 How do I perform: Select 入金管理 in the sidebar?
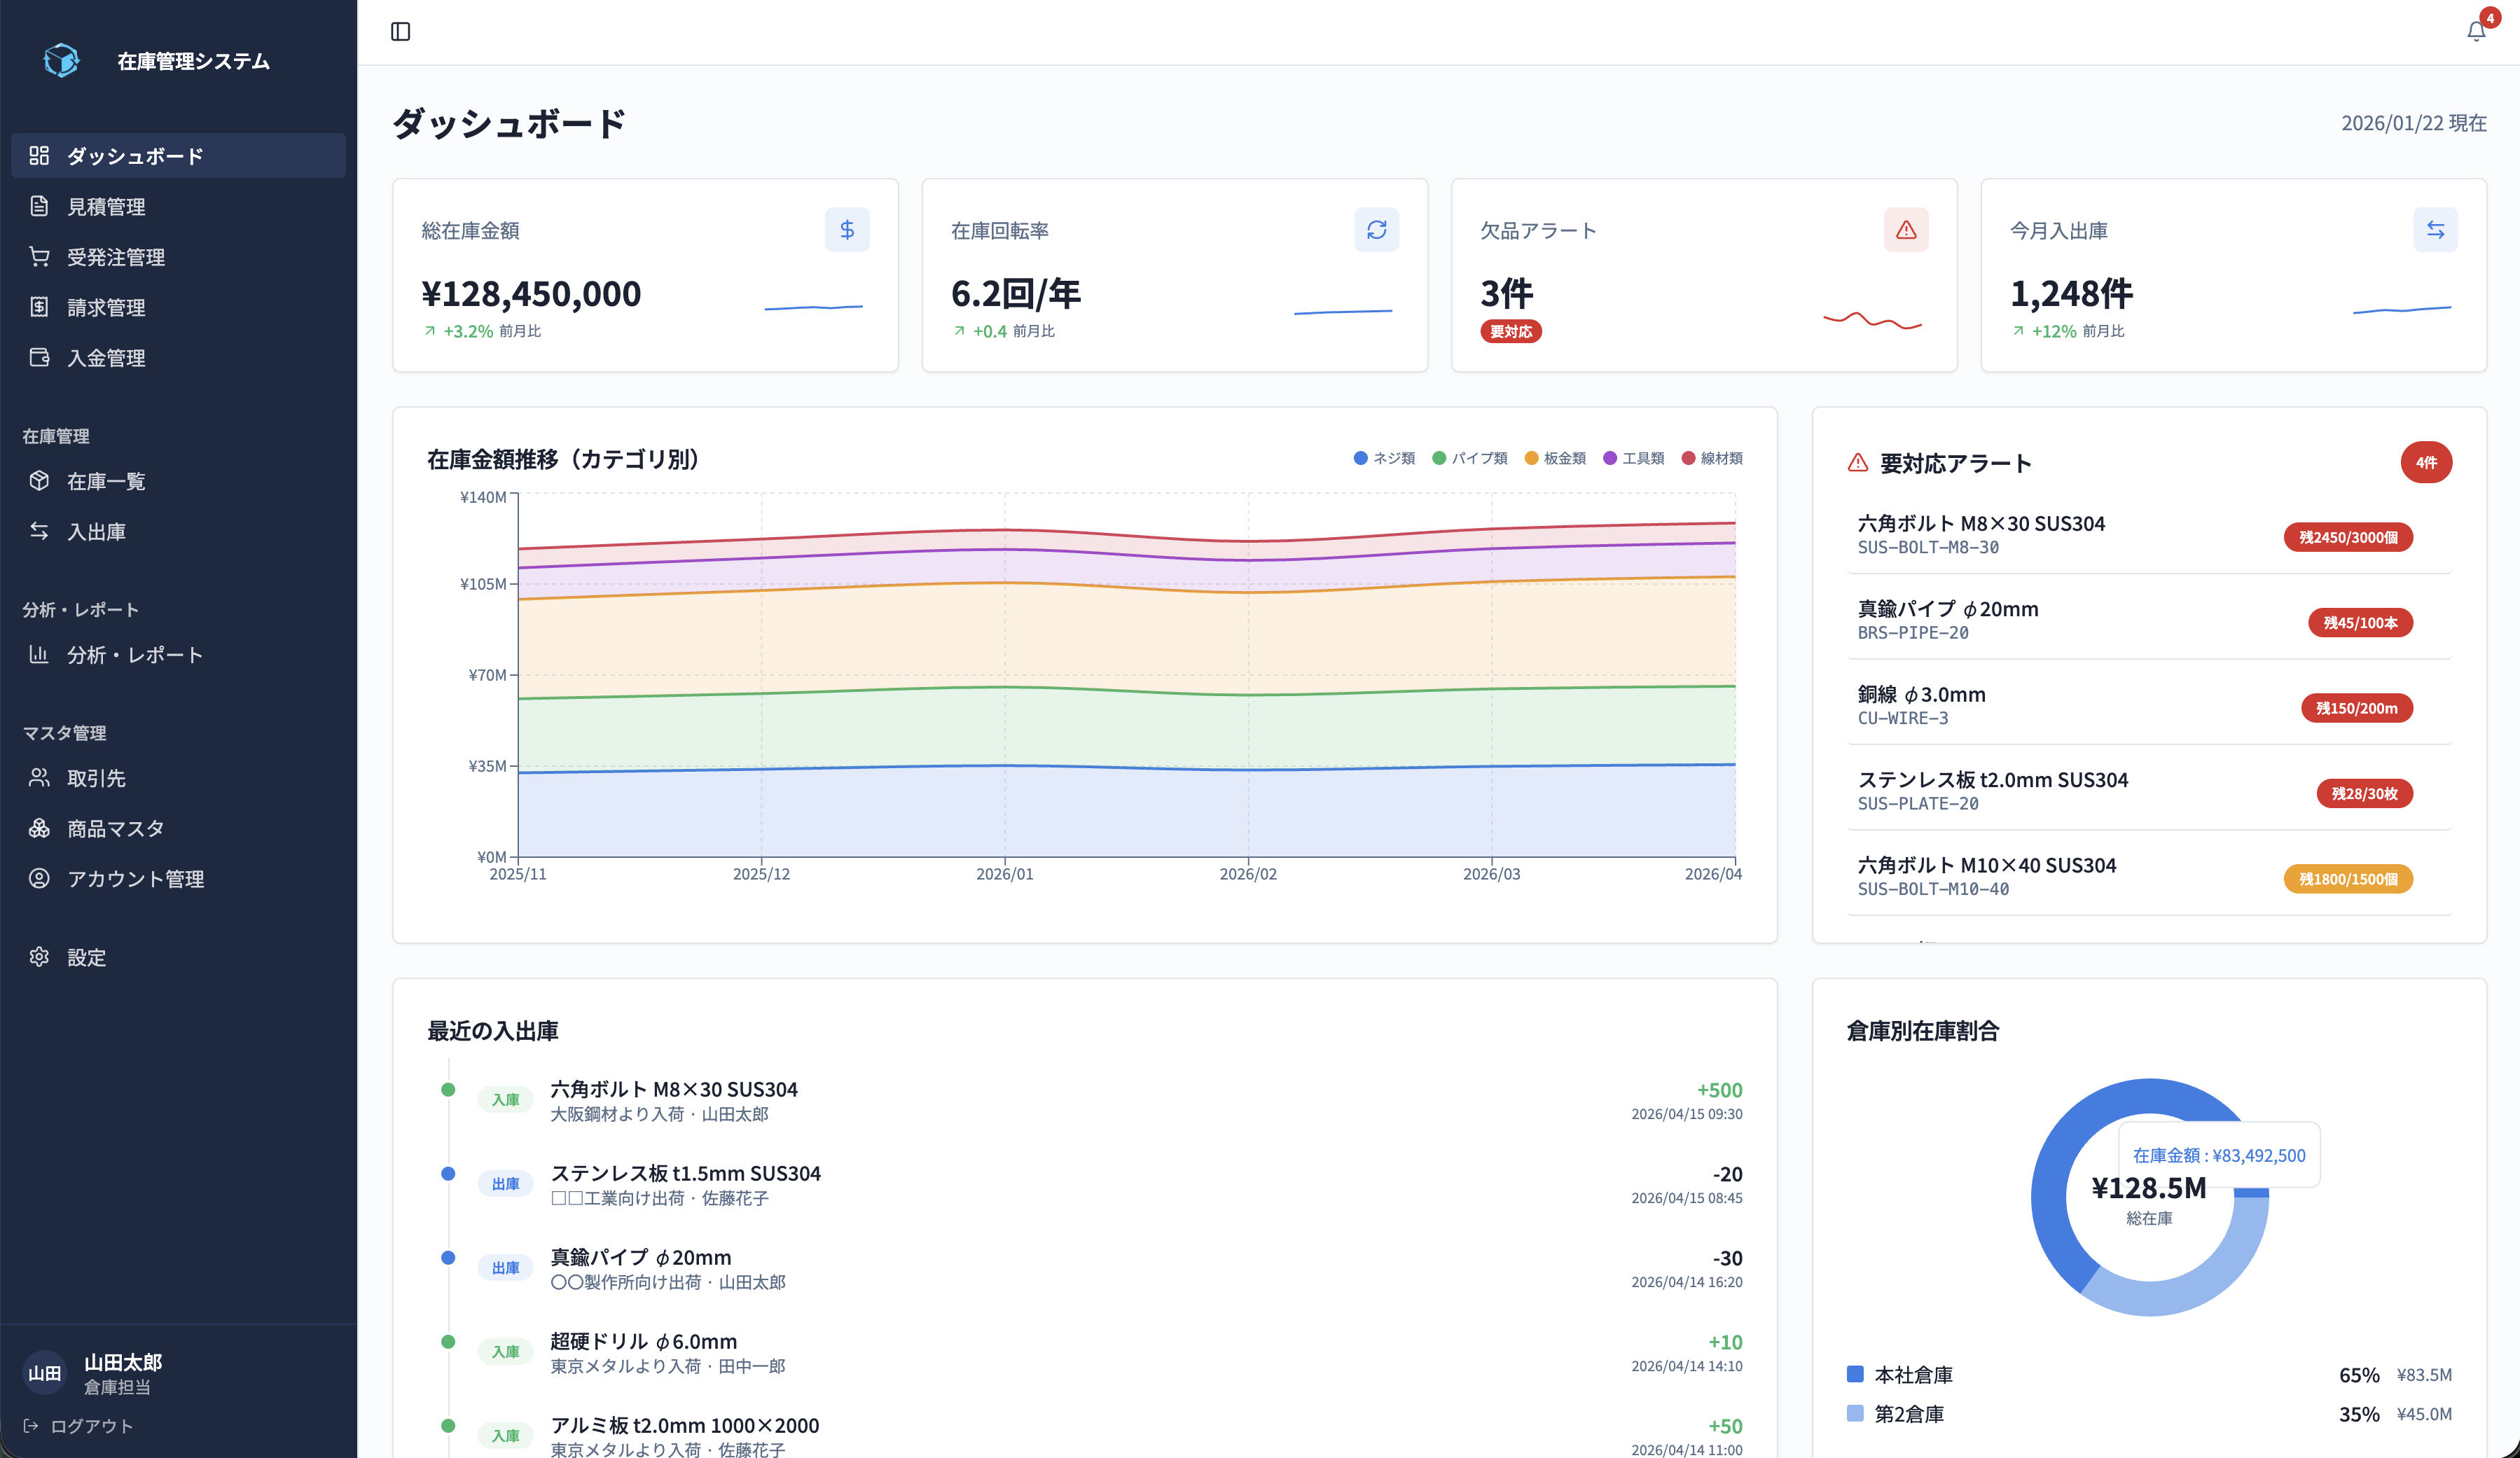(178, 357)
